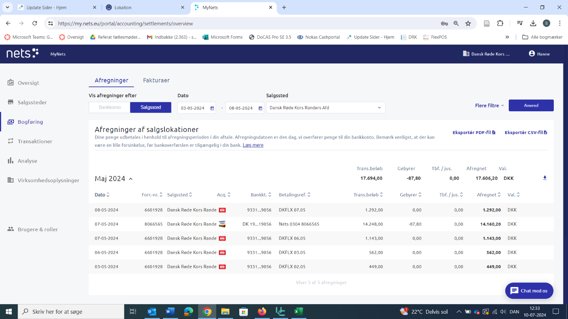Sort table by Trans.beløb column header
The height and width of the screenshot is (319, 568).
pos(368,195)
